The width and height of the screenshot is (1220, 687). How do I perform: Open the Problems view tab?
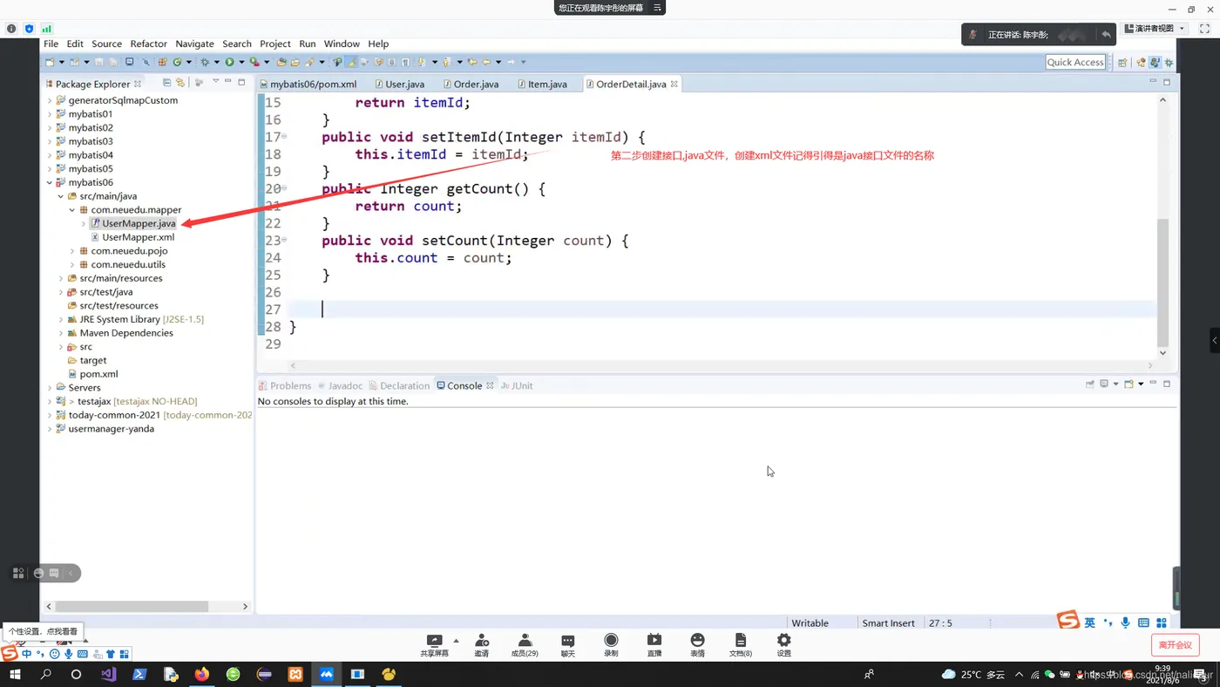pyautogui.click(x=285, y=385)
